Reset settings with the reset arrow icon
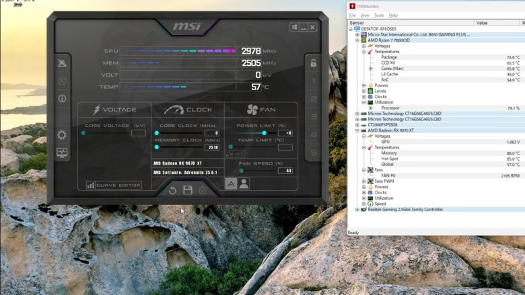This screenshot has width=525, height=295. [172, 190]
